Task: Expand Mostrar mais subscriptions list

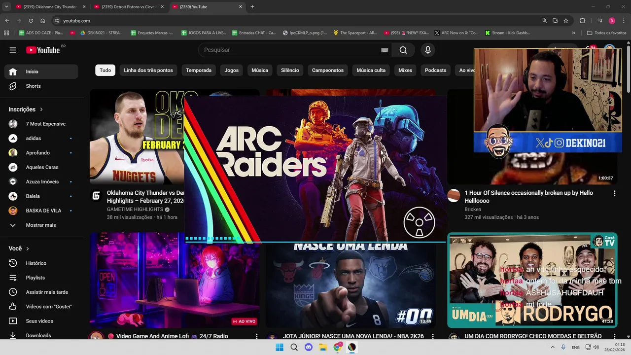Action: [41, 225]
